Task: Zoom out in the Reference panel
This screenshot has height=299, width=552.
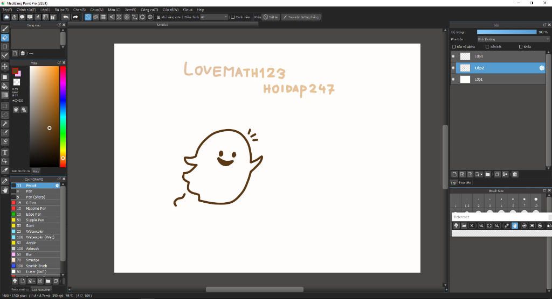Action: point(496,225)
